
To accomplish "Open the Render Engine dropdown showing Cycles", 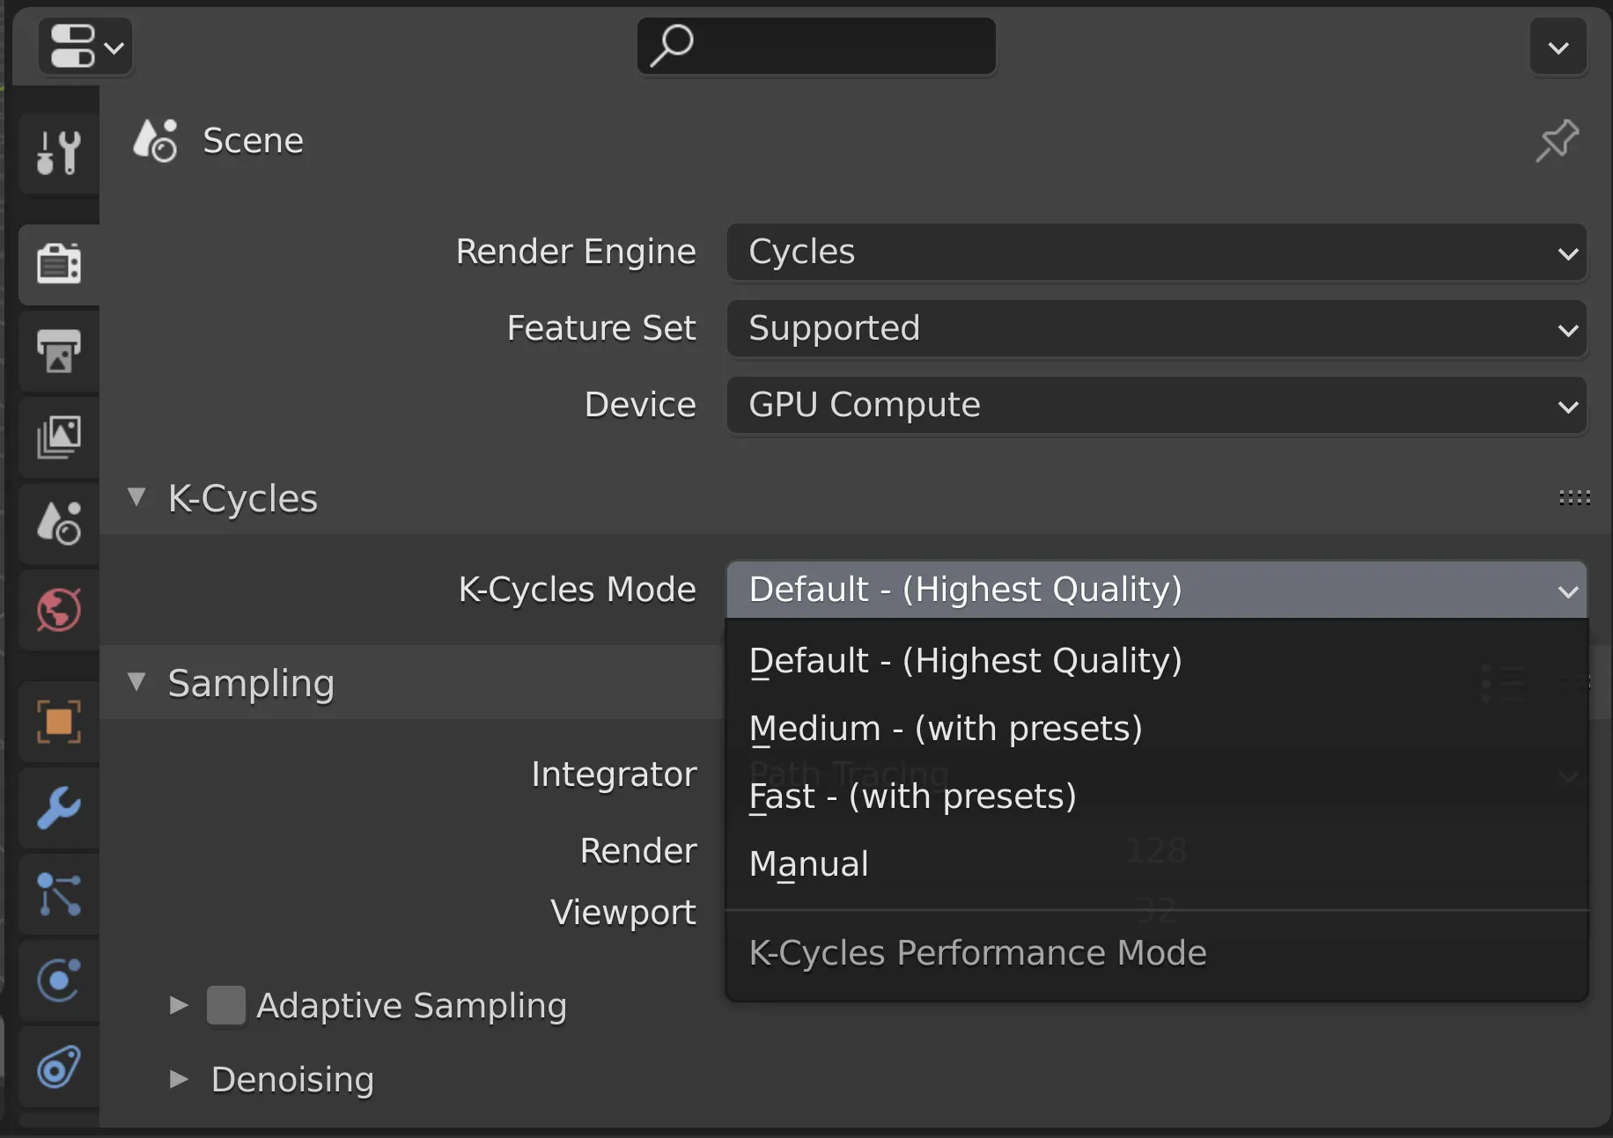I will [x=1157, y=253].
